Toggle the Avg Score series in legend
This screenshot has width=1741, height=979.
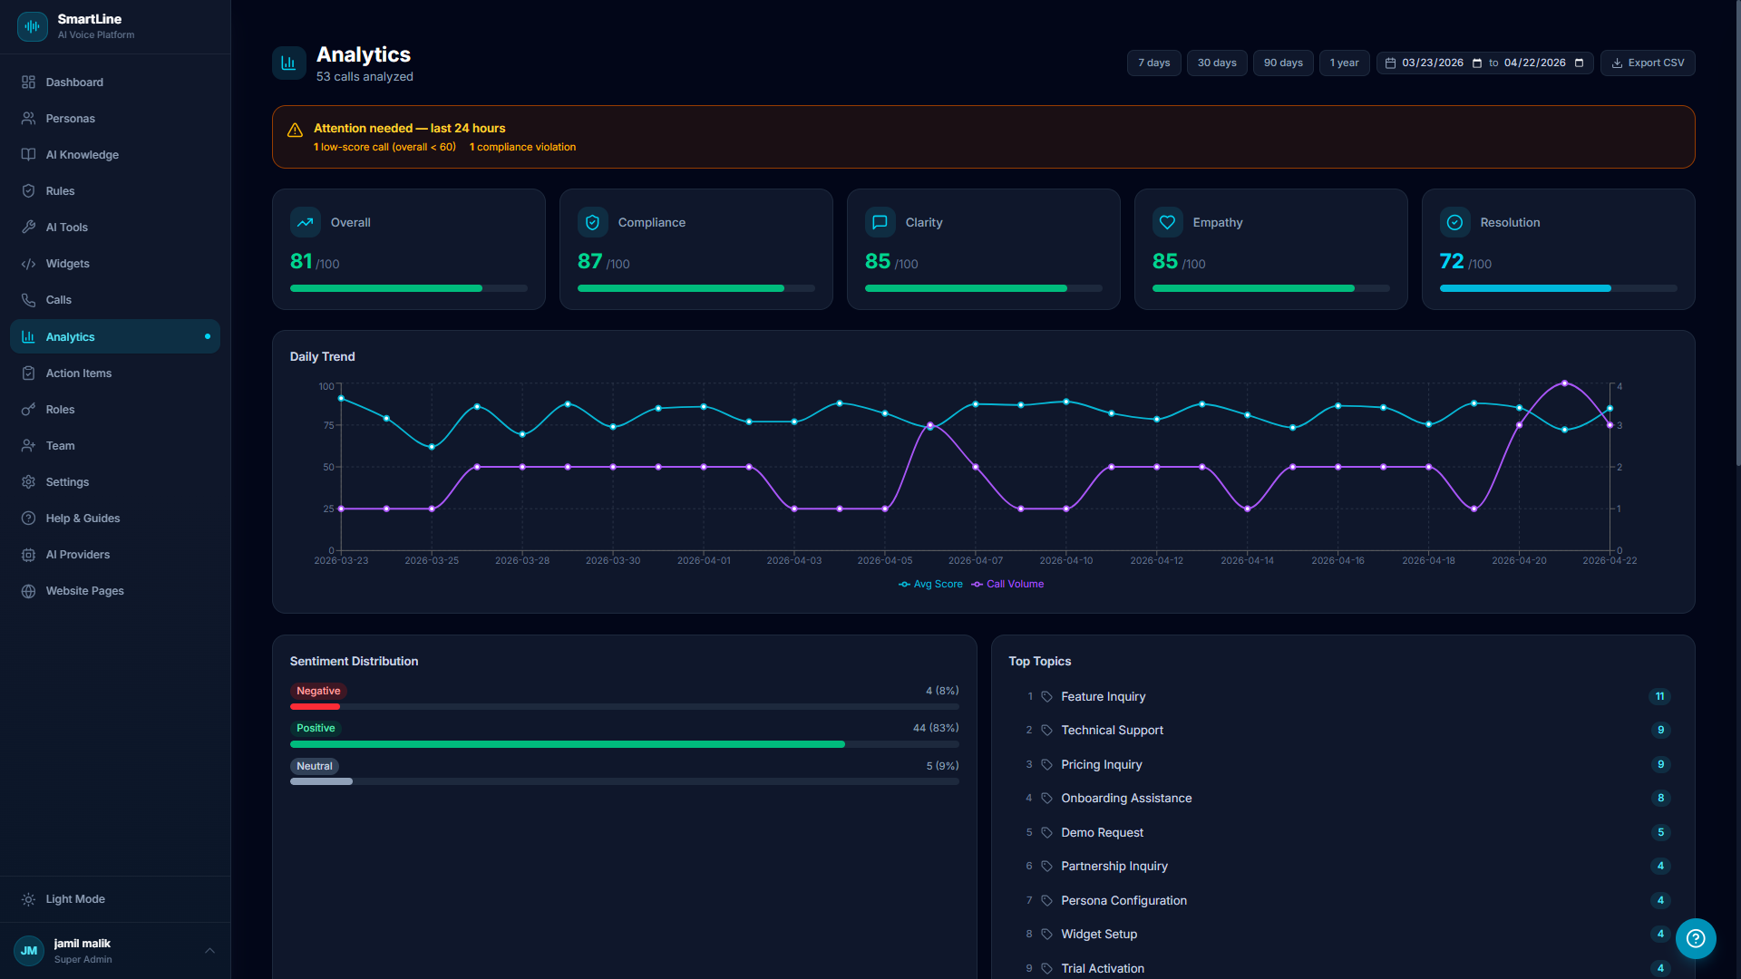930,584
